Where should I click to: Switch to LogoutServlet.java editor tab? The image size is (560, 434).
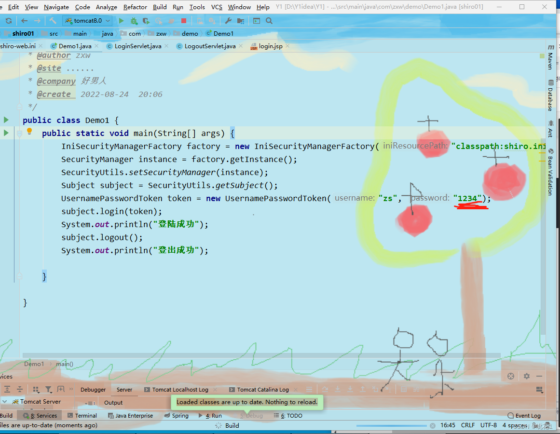coord(210,46)
